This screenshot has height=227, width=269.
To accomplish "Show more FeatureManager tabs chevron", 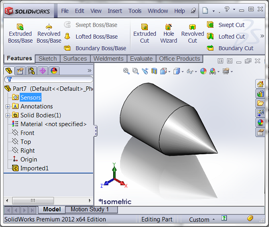I will [89, 70].
